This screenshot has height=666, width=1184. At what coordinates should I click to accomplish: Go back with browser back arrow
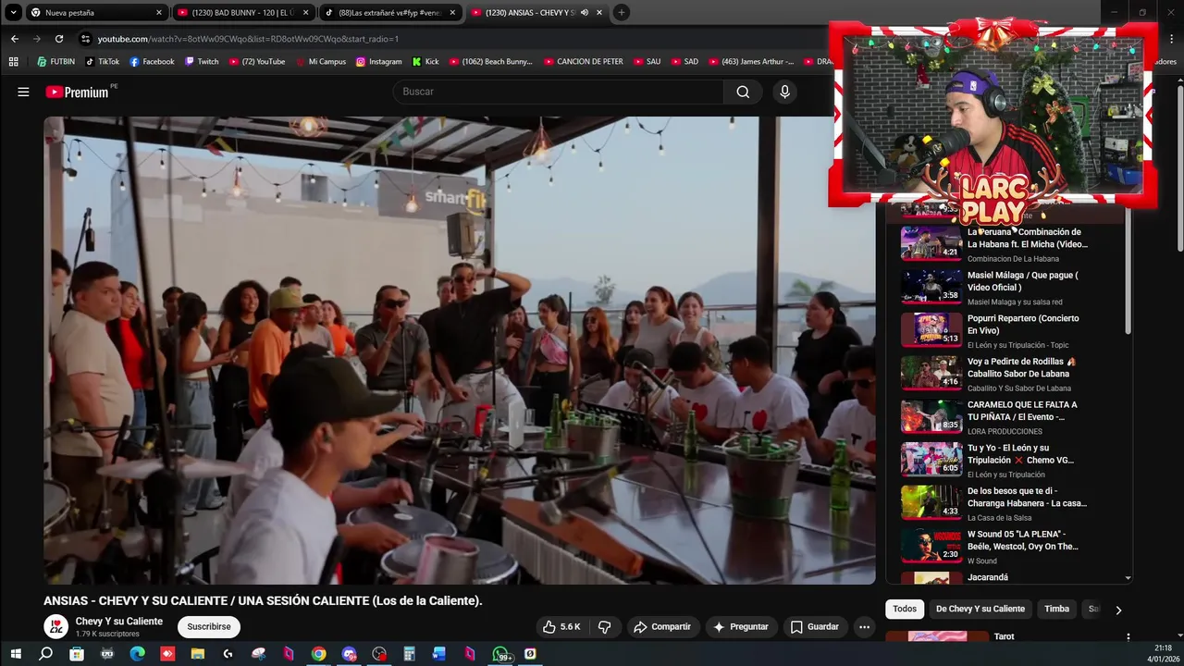(15, 39)
